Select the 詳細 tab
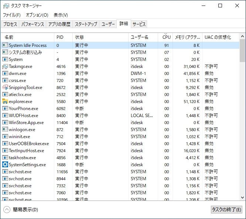 [124, 24]
